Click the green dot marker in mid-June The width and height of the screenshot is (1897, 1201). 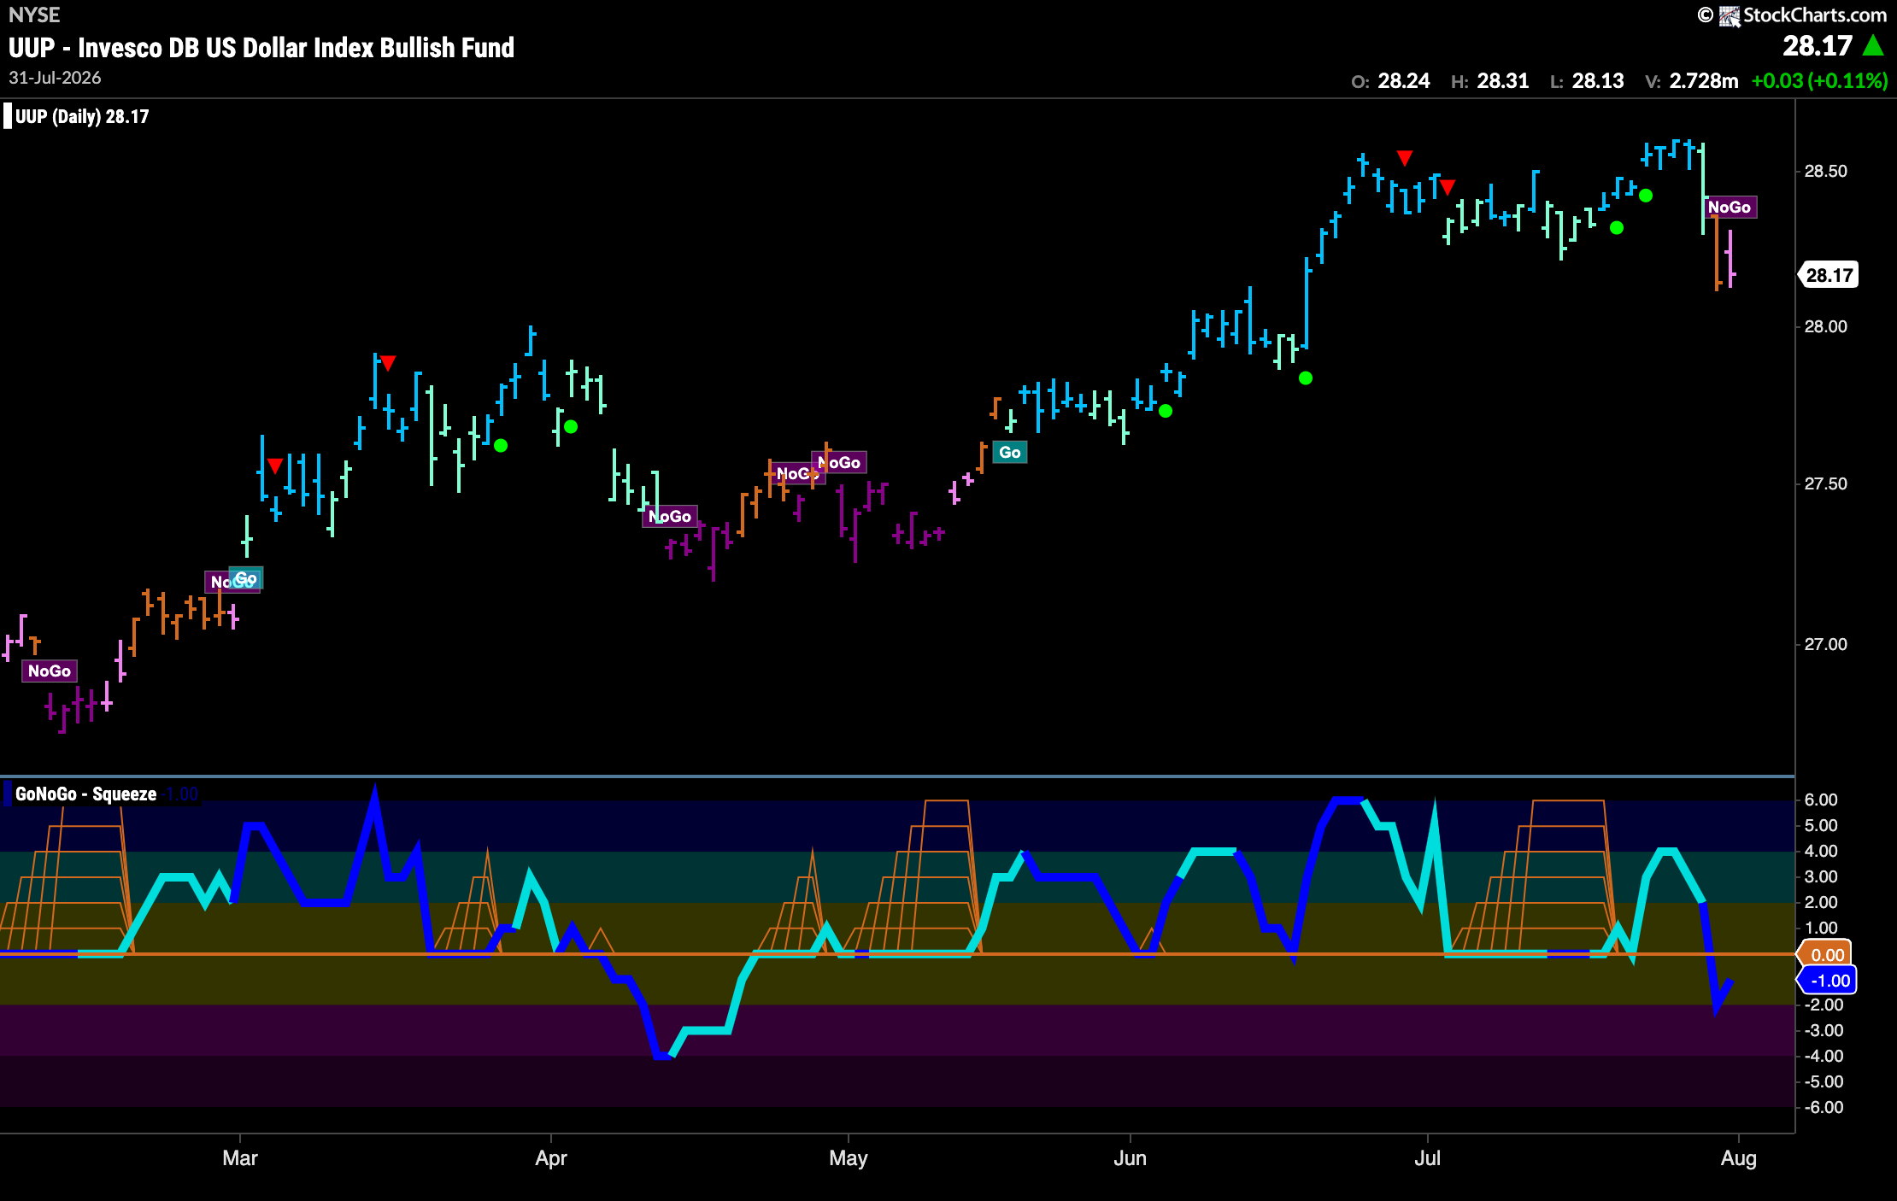point(1306,378)
